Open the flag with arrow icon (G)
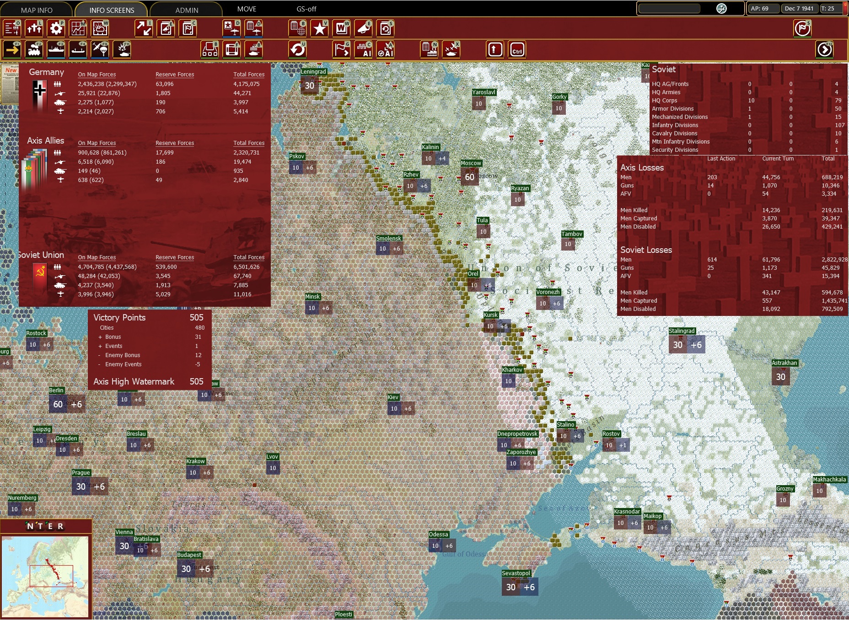 pos(342,49)
